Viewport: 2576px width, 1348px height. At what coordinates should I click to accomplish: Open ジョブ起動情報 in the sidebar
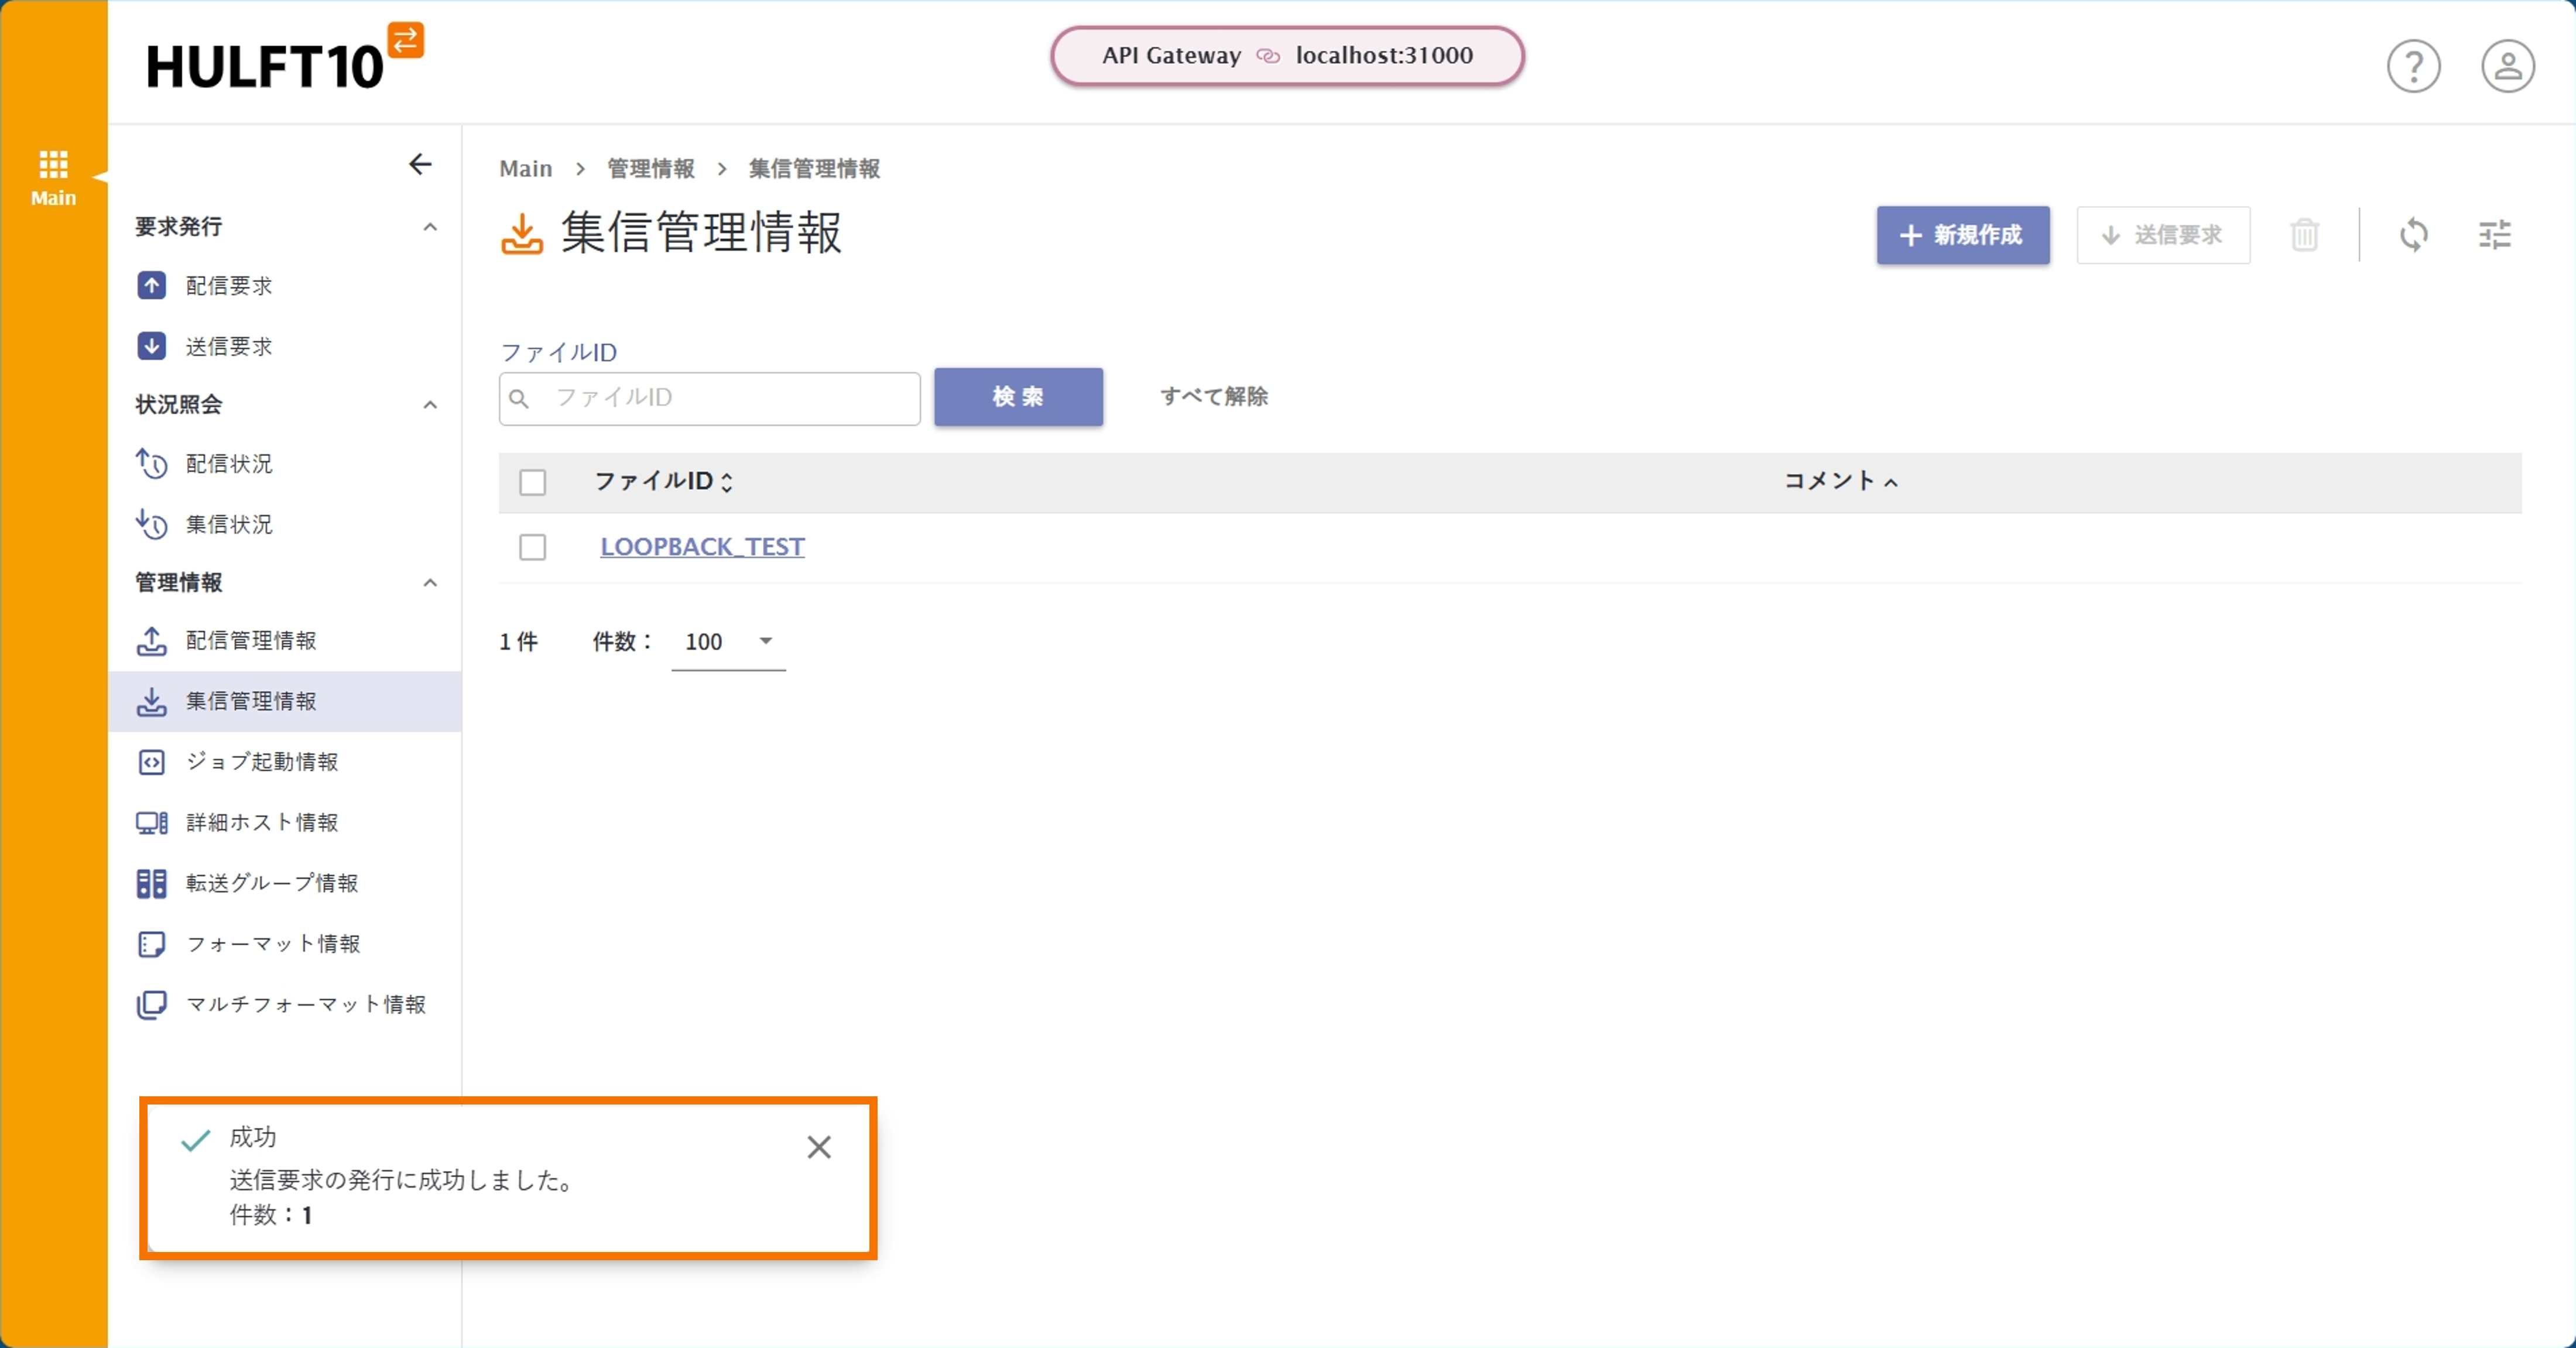(262, 762)
